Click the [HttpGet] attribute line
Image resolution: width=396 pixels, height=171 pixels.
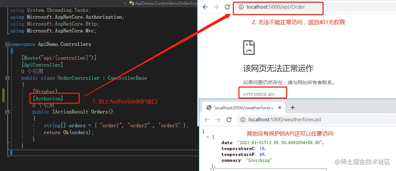[x=45, y=91]
